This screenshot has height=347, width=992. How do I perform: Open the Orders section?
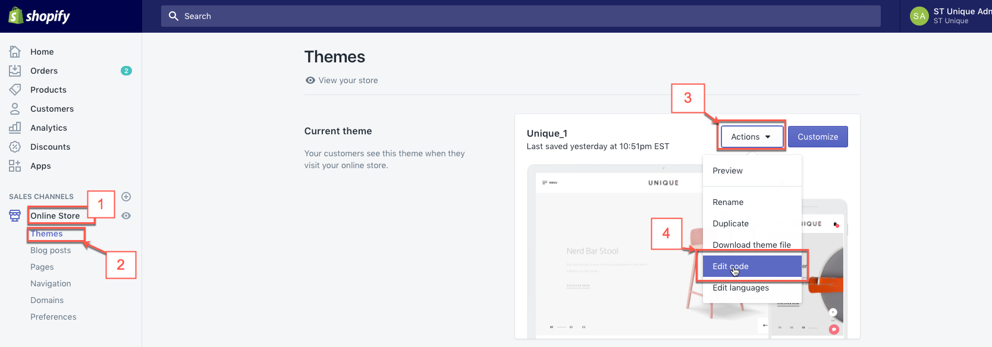(x=44, y=71)
